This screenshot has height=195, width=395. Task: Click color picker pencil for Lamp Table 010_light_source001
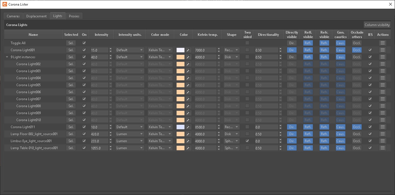[188, 148]
